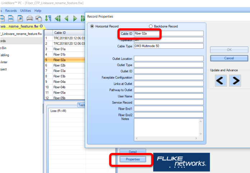Click the sort records toolbar icon
This screenshot has height=173, width=250.
coord(48,18)
